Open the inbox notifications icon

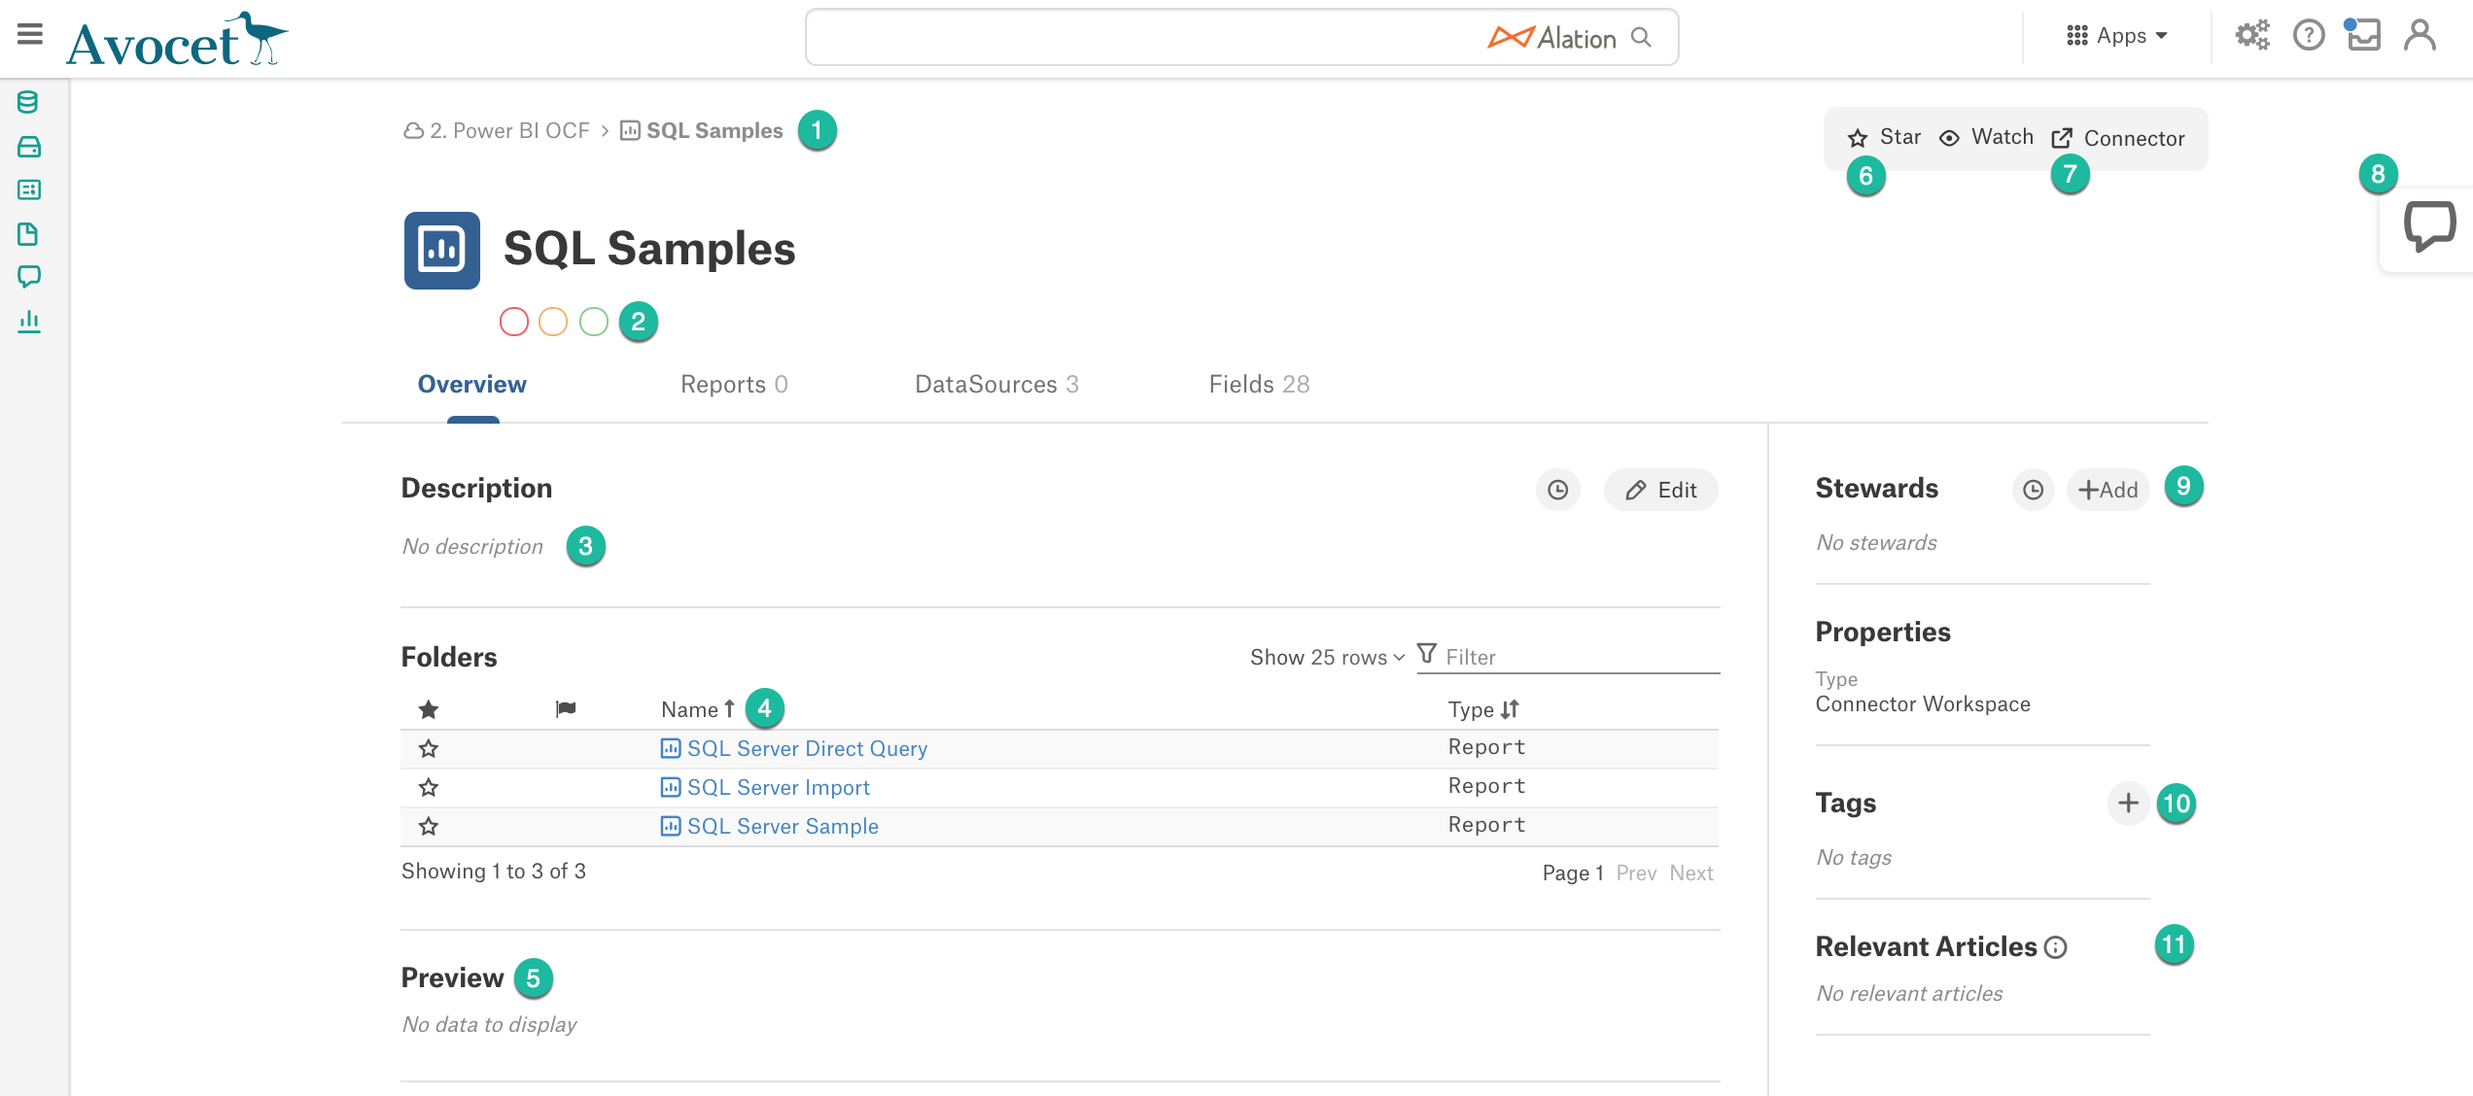pos(2362,35)
